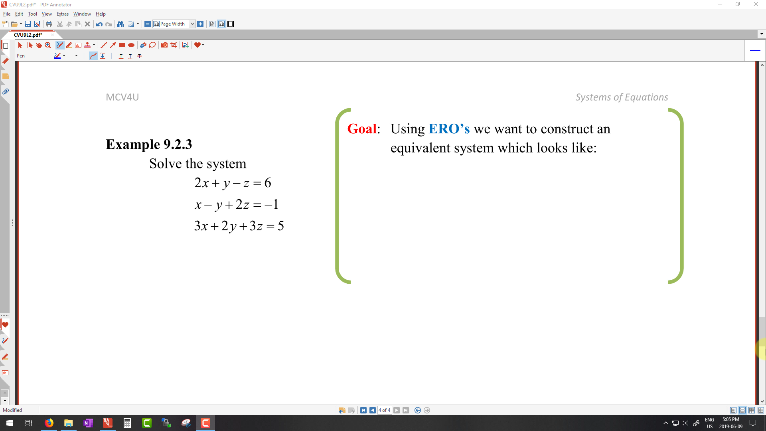Select the Stamp tool
This screenshot has width=766, height=431.
pyautogui.click(x=87, y=45)
